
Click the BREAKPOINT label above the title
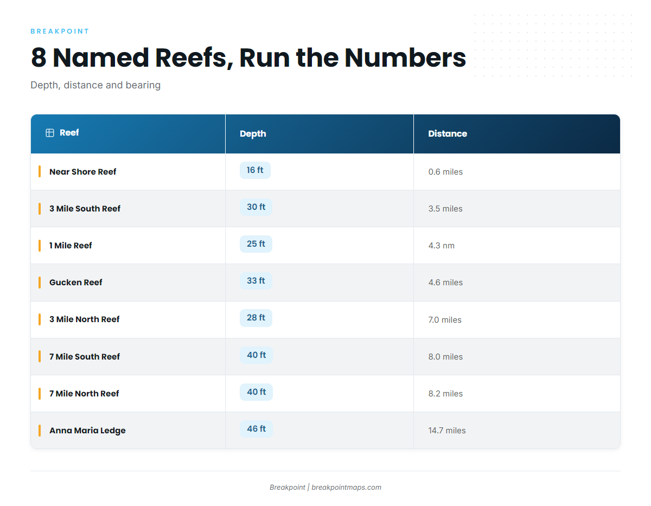pos(60,31)
